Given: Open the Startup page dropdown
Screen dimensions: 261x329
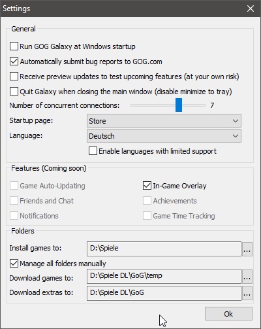Looking at the screenshot, I should [164, 121].
